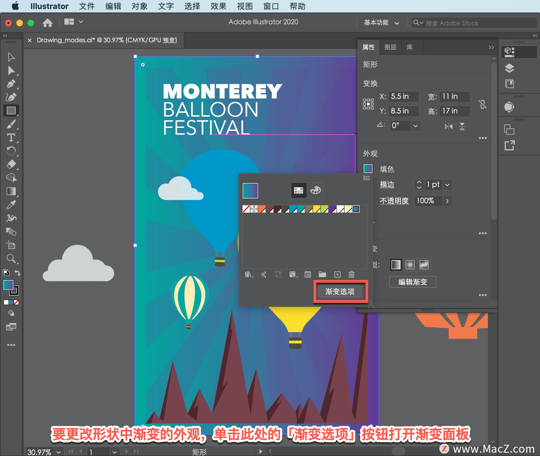Screen dimensions: 540x456
Task: Select the Pen tool
Action: [x=11, y=84]
